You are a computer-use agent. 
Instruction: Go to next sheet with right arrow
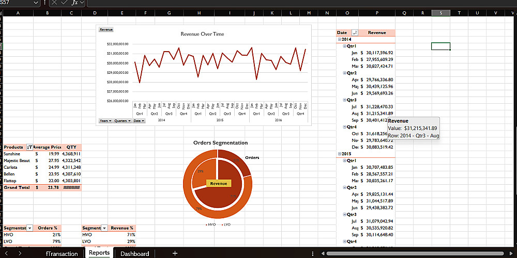coord(20,253)
